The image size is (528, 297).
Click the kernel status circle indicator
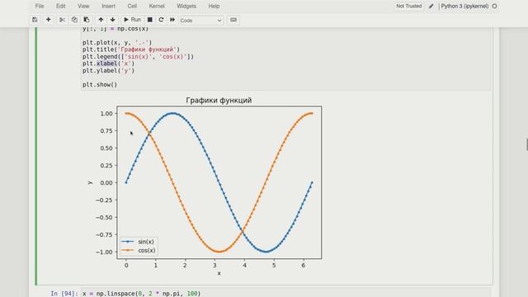coord(495,6)
